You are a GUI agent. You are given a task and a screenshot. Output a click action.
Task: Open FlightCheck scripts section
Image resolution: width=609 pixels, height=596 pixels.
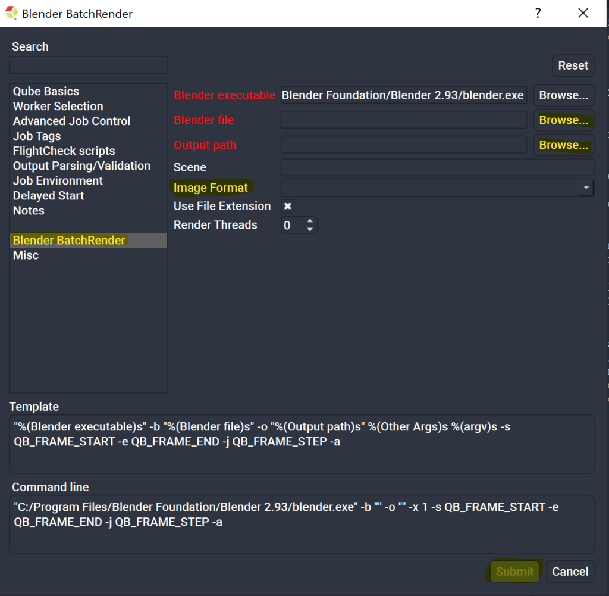coord(64,151)
